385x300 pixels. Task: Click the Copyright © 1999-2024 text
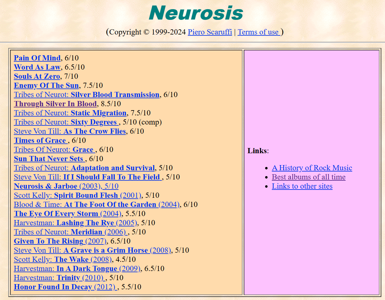[147, 32]
